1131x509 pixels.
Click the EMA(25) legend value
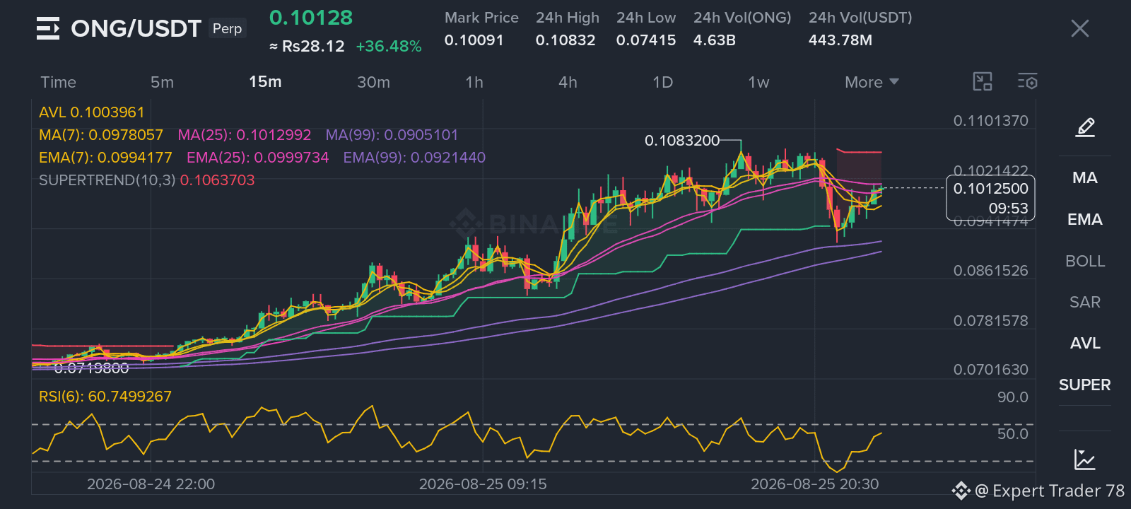click(257, 158)
